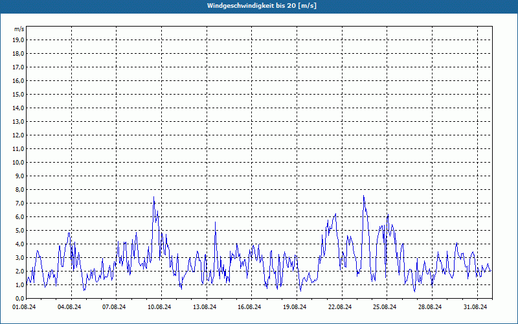Click the 17,0 y-axis label

click(18, 67)
